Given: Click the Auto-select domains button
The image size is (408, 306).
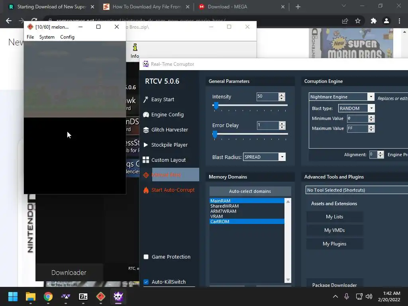Looking at the screenshot, I should tap(250, 191).
